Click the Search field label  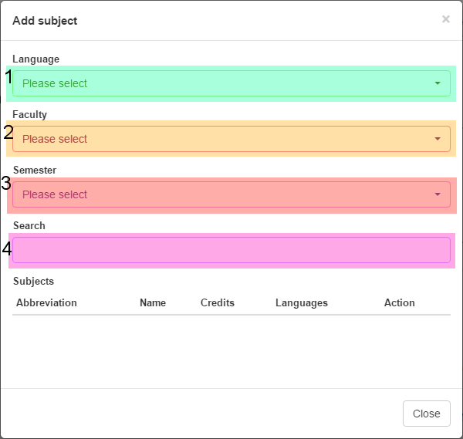[x=29, y=225]
